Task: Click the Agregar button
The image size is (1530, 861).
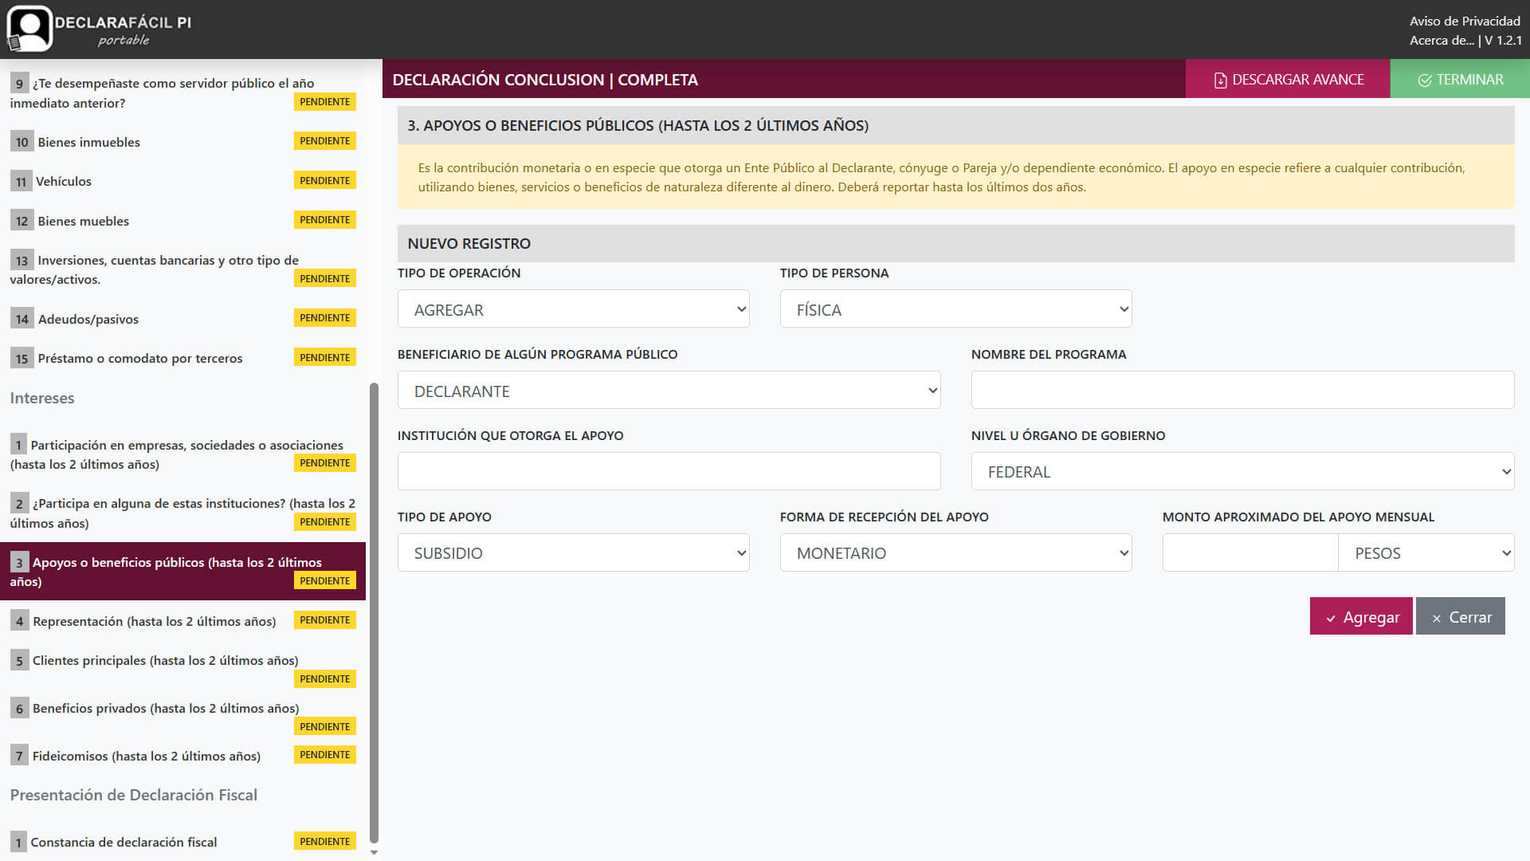Action: coord(1361,616)
